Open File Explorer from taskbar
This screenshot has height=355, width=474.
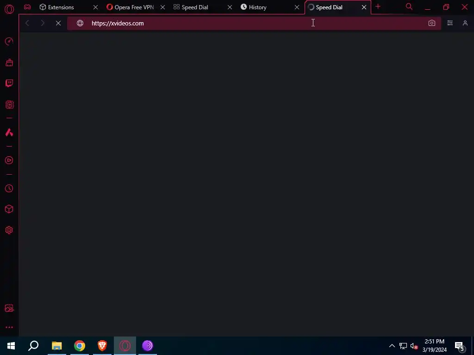point(56,346)
